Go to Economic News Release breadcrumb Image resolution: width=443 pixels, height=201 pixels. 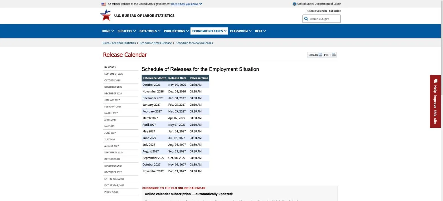click(156, 43)
